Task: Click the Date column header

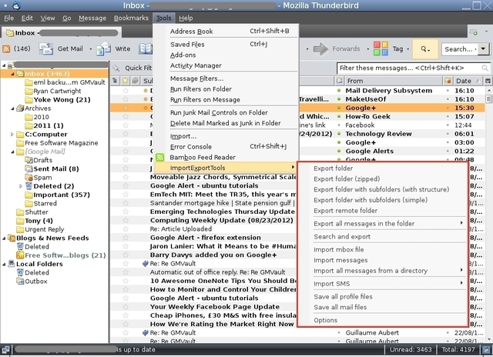Action: [468, 81]
